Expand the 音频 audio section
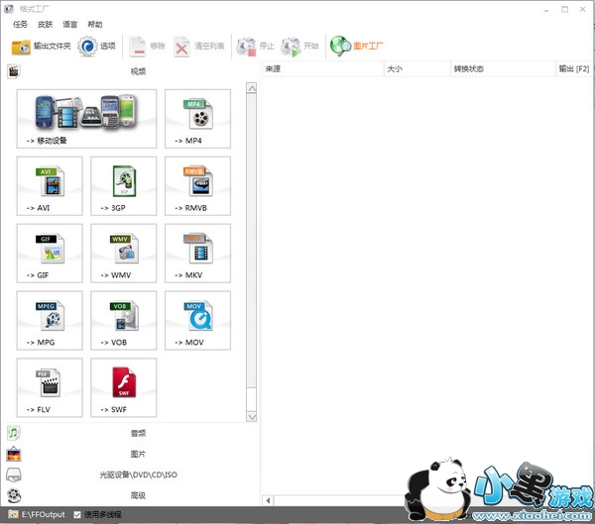Viewport: 595px width, 524px height. (x=137, y=433)
